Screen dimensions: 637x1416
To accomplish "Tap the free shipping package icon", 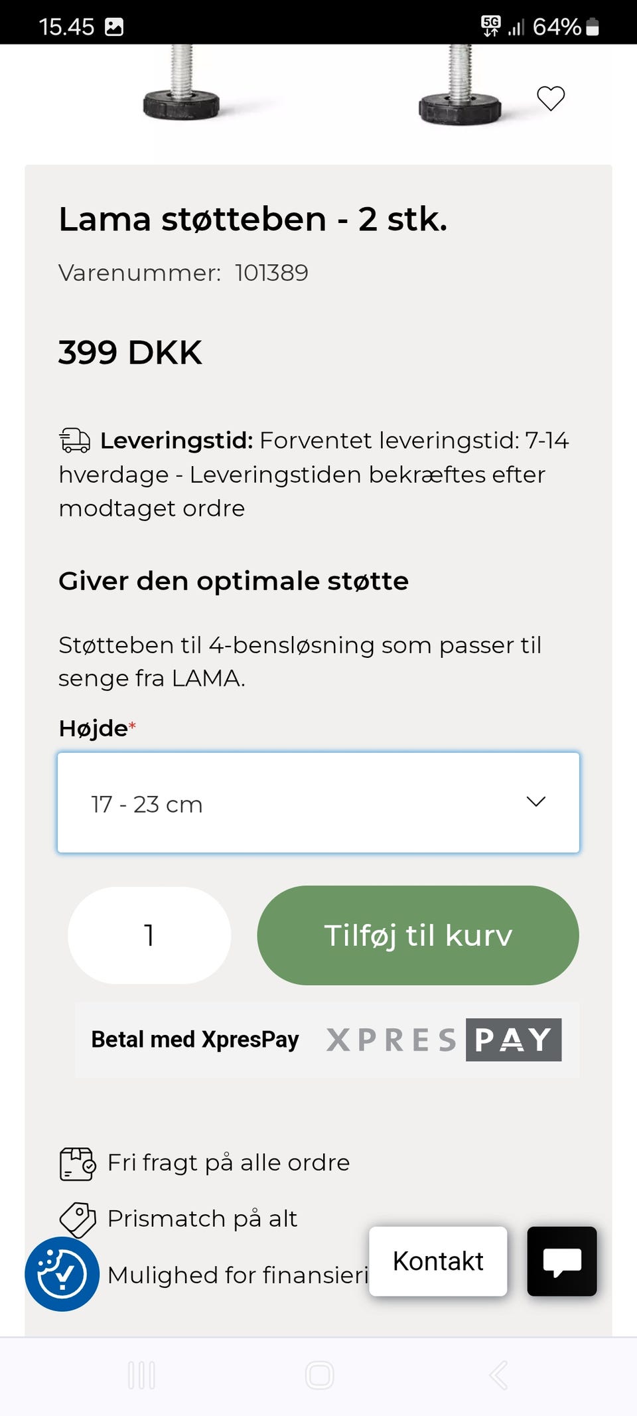I will [x=77, y=1163].
